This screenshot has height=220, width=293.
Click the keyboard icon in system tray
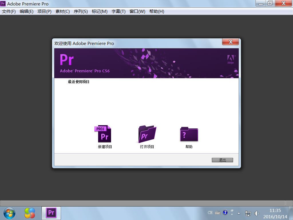pos(218,213)
